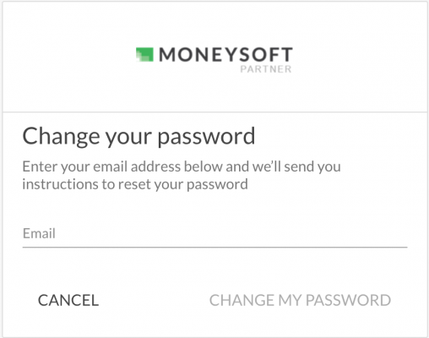
Task: Click the "instructions to reset your password" line
Action: click(x=135, y=184)
